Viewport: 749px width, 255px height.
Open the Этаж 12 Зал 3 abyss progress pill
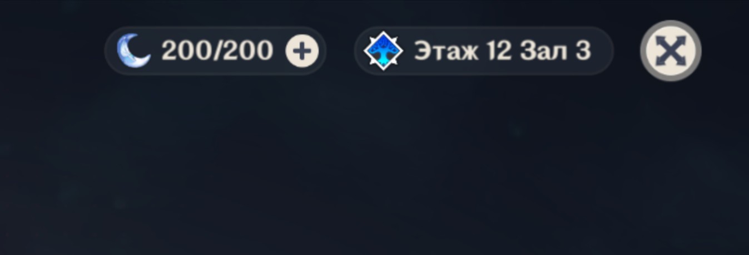(x=484, y=50)
